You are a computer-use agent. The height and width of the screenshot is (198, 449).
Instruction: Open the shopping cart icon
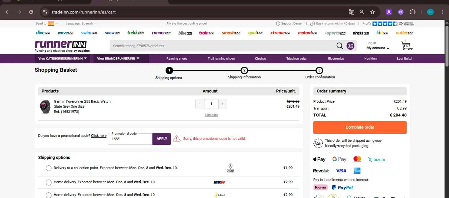coord(406,45)
